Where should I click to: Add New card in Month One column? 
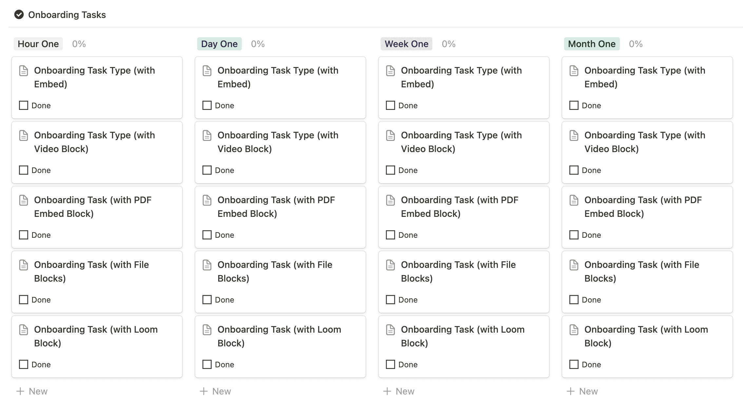pos(582,391)
